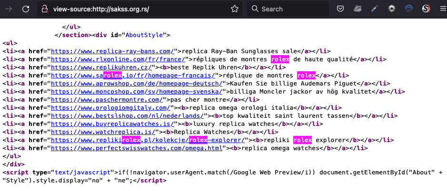The height and width of the screenshot is (191, 447).
Task: Click the bold text "Replica Watches"
Action: click(x=202, y=132)
